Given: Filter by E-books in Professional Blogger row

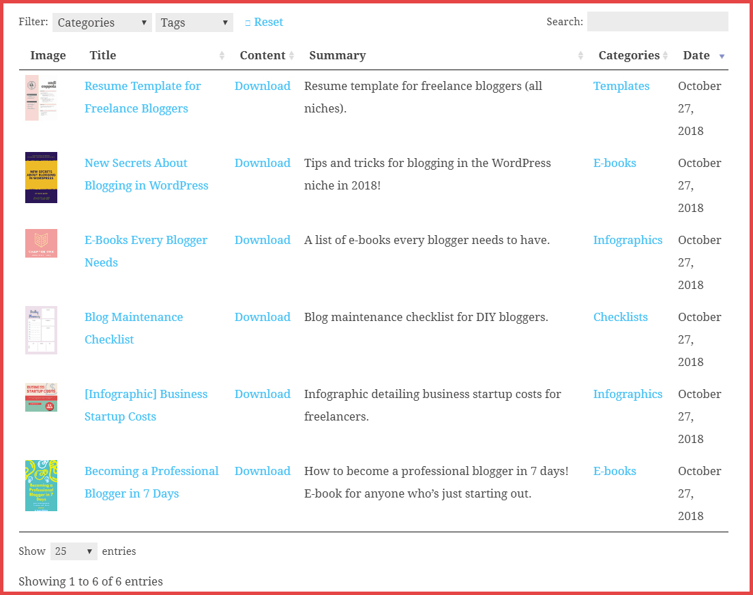Looking at the screenshot, I should point(615,471).
